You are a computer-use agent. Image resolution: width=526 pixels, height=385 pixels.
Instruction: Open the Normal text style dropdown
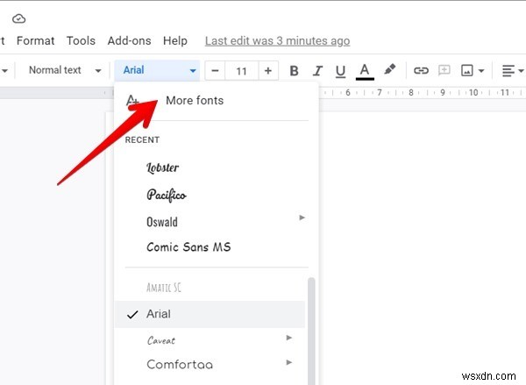64,70
